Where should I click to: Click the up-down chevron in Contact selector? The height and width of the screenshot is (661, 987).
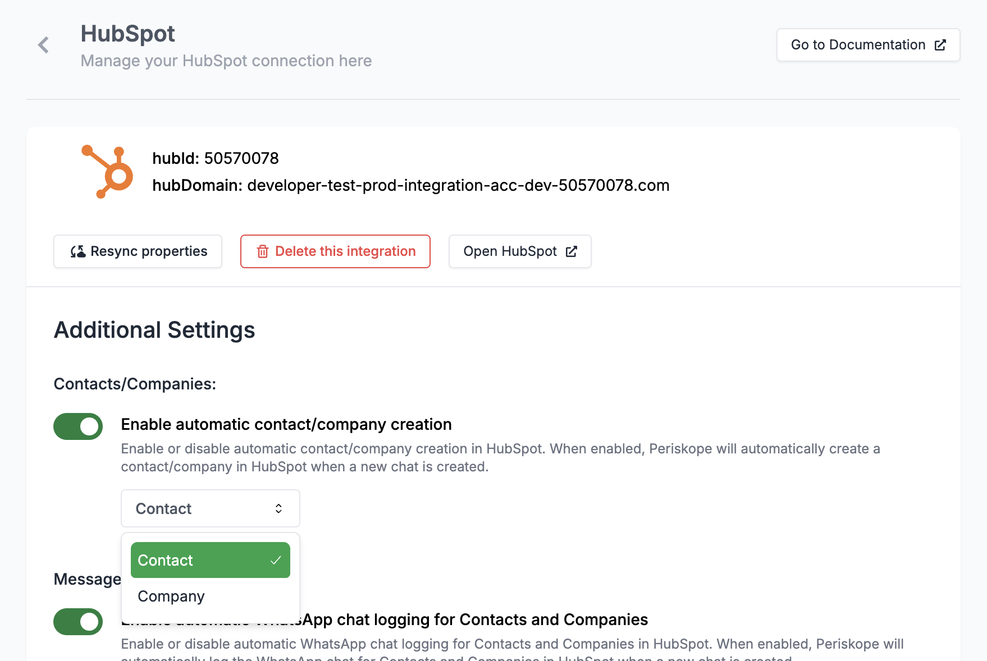pos(278,508)
